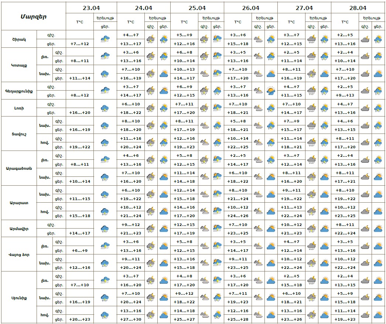Click the +27...+30 temperature cell
The height and width of the screenshot is (324, 386).
click(131, 319)
